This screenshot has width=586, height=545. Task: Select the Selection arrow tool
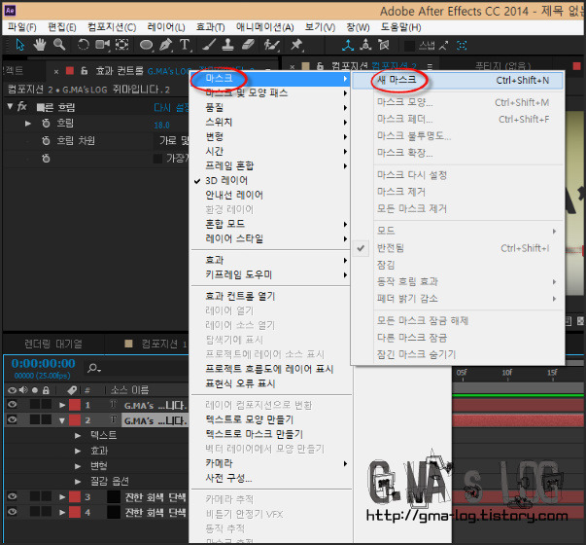click(19, 45)
